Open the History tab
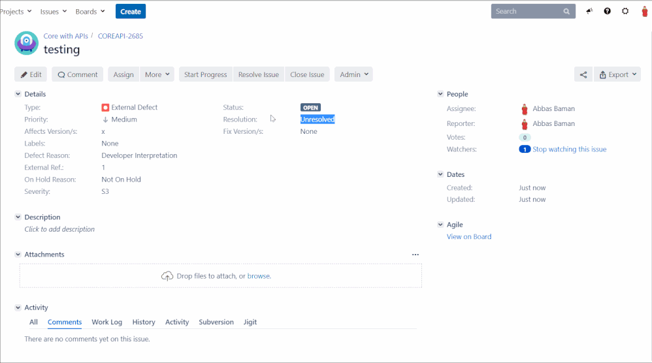This screenshot has width=652, height=363. pyautogui.click(x=144, y=322)
